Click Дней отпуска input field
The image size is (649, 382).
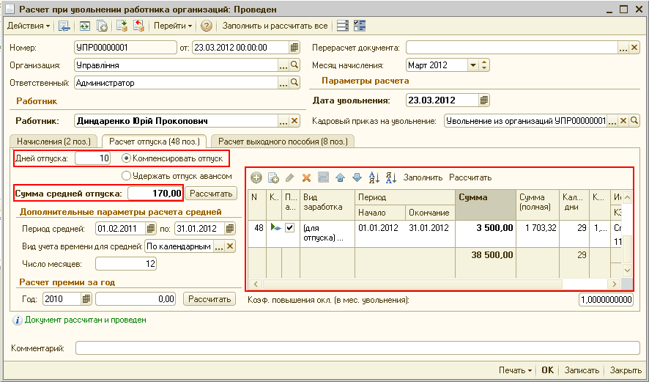[x=93, y=158]
